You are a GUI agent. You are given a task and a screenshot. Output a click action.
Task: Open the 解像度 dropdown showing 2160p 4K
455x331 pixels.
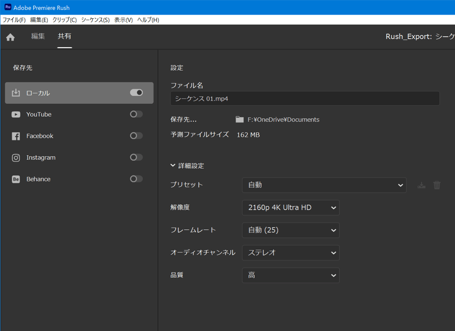291,208
